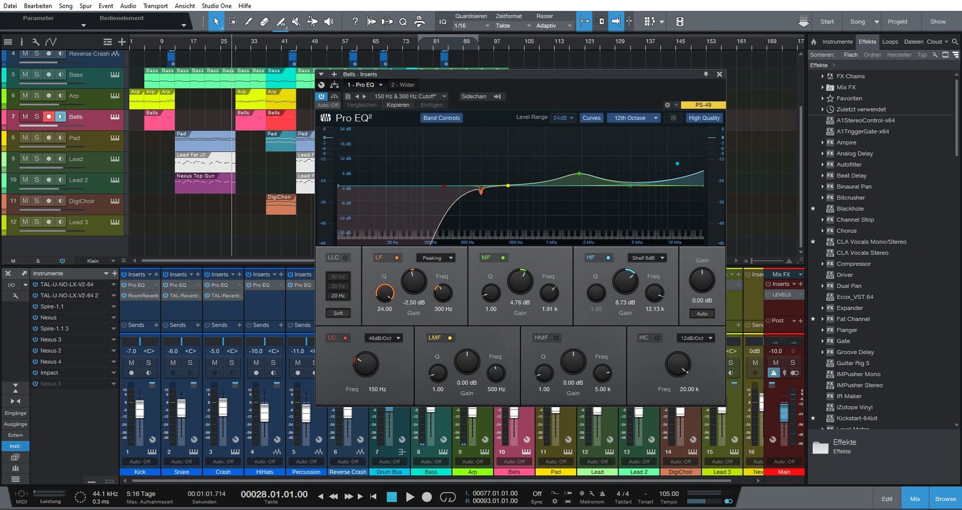Select the Listen speaker tool
Image resolution: width=962 pixels, height=510 pixels.
[x=328, y=22]
